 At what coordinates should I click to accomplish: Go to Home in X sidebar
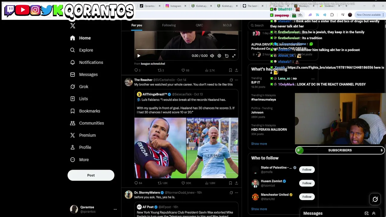tap(81, 38)
